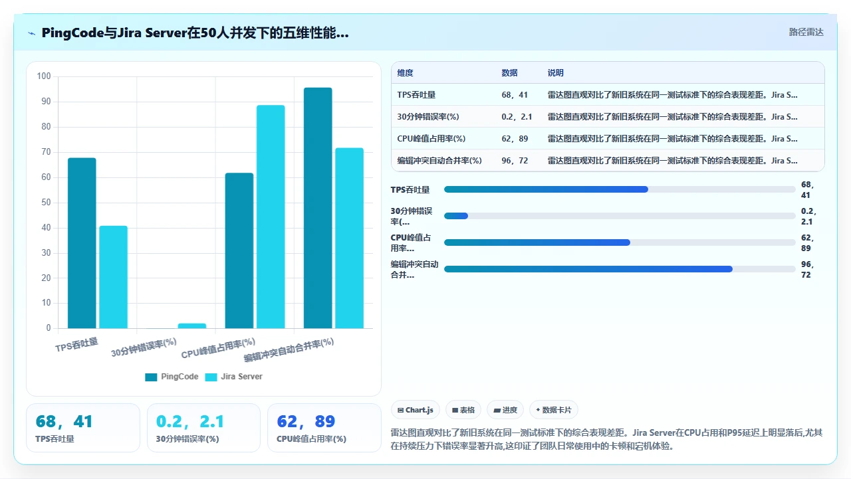The width and height of the screenshot is (851, 479).
Task: Click the TPS吞吐量 progress bar
Action: 620,189
